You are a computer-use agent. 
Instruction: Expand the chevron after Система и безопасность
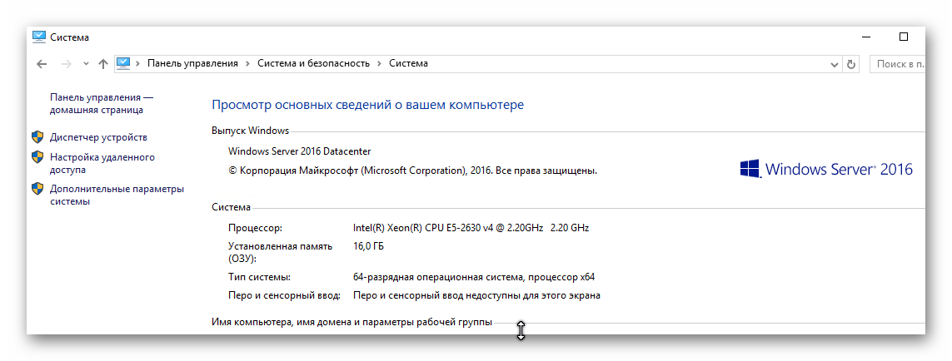pos(379,63)
